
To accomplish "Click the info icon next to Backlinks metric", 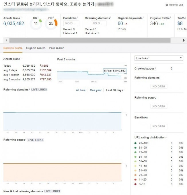I will pos(77,17).
